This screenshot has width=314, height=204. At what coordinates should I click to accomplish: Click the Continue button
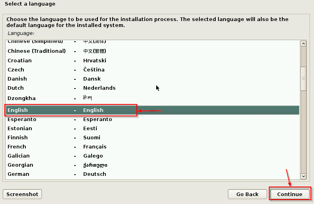pyautogui.click(x=289, y=194)
